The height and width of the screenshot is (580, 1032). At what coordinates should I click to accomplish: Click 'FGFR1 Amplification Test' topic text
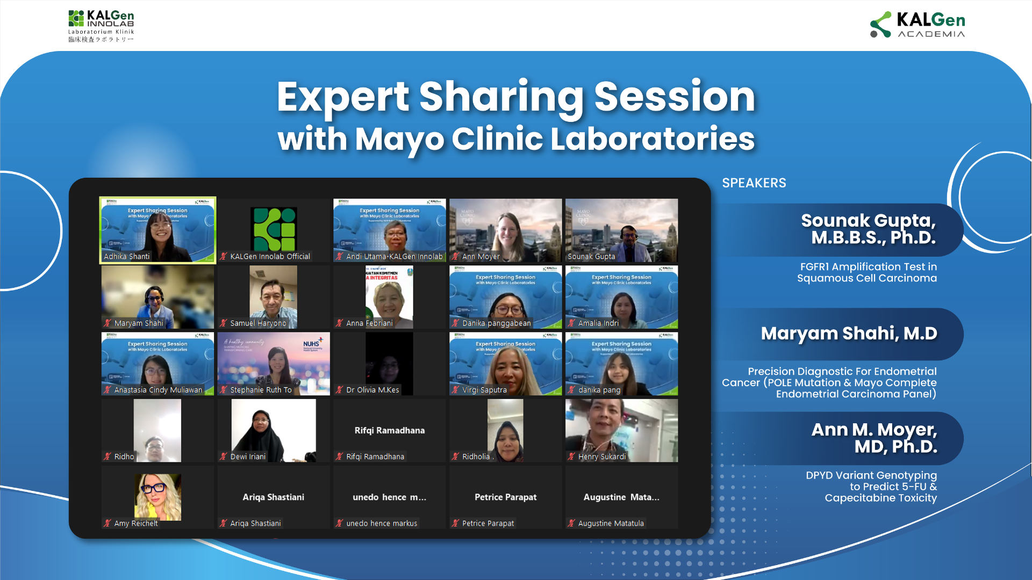(867, 272)
